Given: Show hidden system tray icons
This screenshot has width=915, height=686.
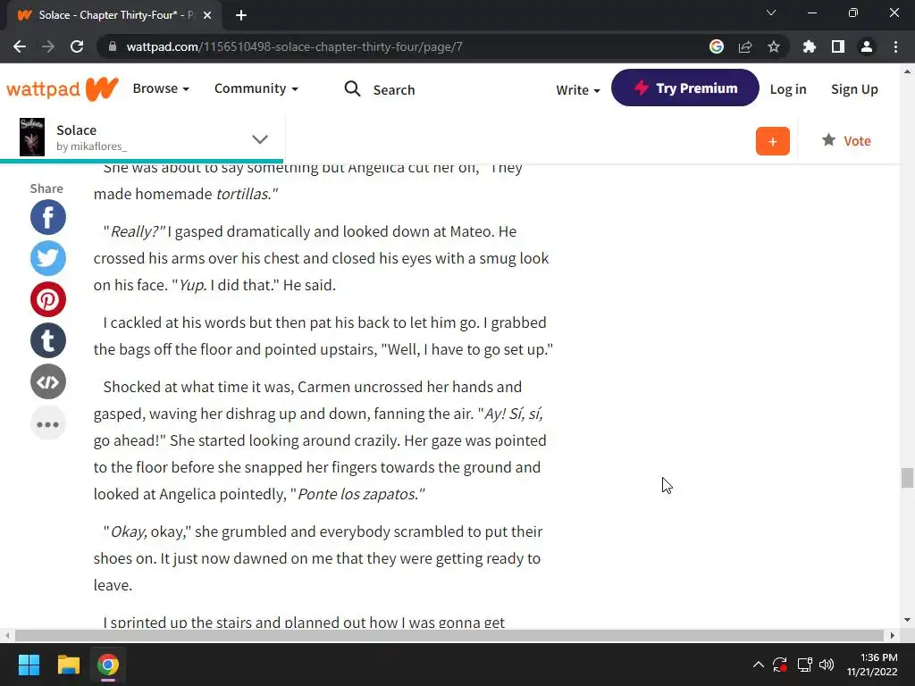Looking at the screenshot, I should click(x=758, y=665).
